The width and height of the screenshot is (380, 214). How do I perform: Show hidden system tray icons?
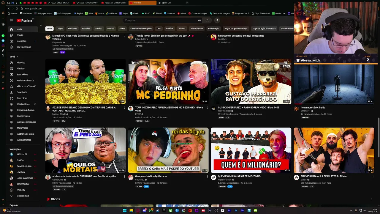pyautogui.click(x=351, y=210)
